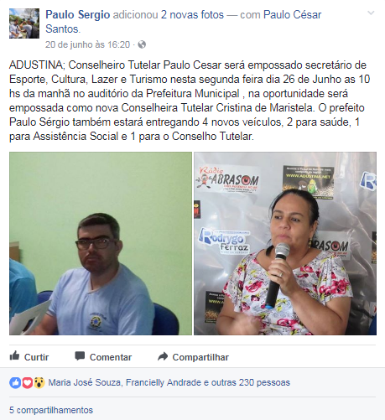385x420 pixels.
Task: Click the red heart reaction icon
Action: coord(27,382)
